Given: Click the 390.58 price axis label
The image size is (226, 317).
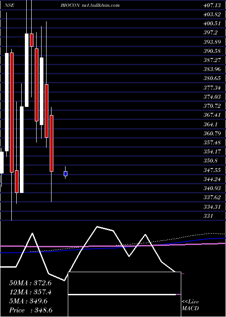Looking at the screenshot, I should (x=212, y=51).
